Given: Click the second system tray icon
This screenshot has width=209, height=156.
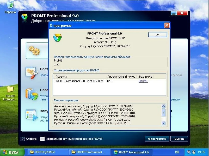Looking at the screenshot, I should (x=194, y=152).
